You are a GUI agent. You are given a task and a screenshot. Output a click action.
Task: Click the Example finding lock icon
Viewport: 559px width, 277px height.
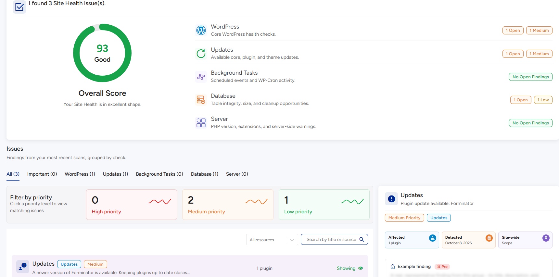coord(393,267)
